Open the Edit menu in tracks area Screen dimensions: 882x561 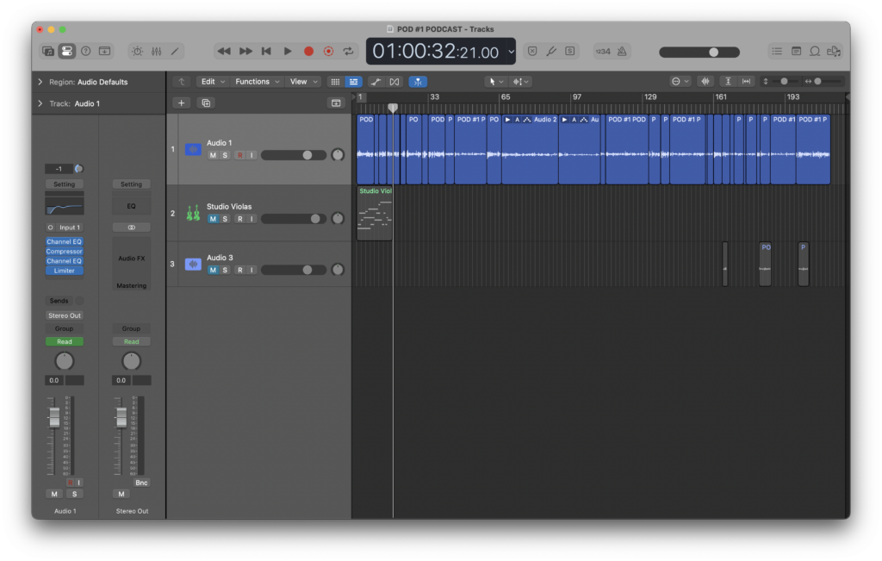211,82
